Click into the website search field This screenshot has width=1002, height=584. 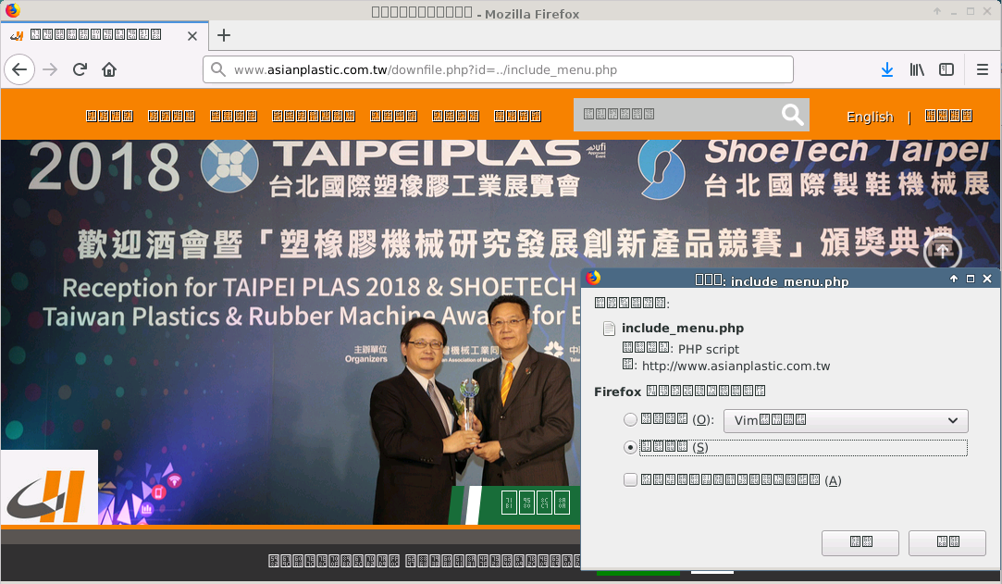[x=676, y=115]
